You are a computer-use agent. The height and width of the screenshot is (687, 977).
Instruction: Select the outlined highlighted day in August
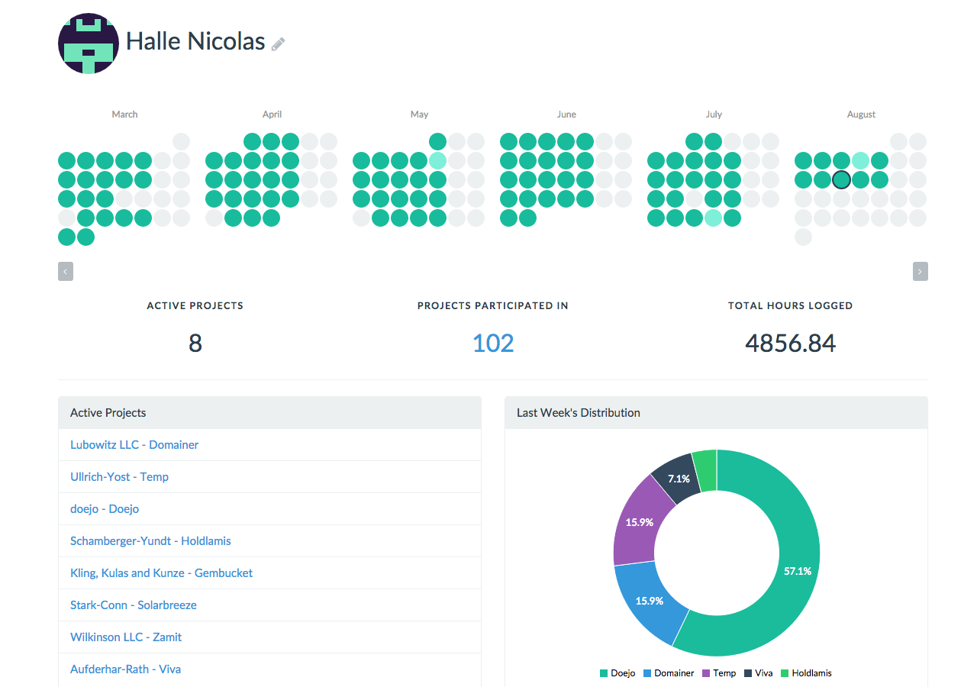841,180
